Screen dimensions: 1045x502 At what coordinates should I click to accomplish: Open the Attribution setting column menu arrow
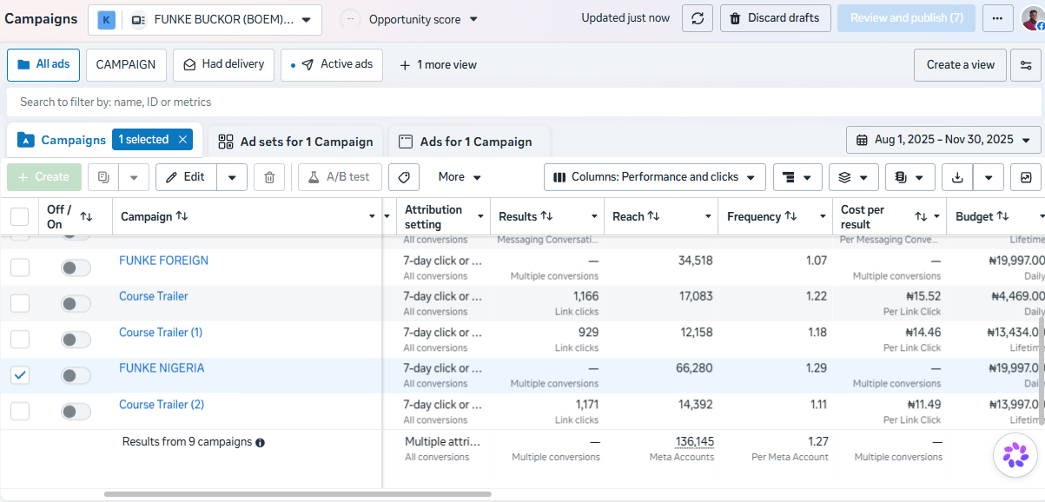(480, 216)
